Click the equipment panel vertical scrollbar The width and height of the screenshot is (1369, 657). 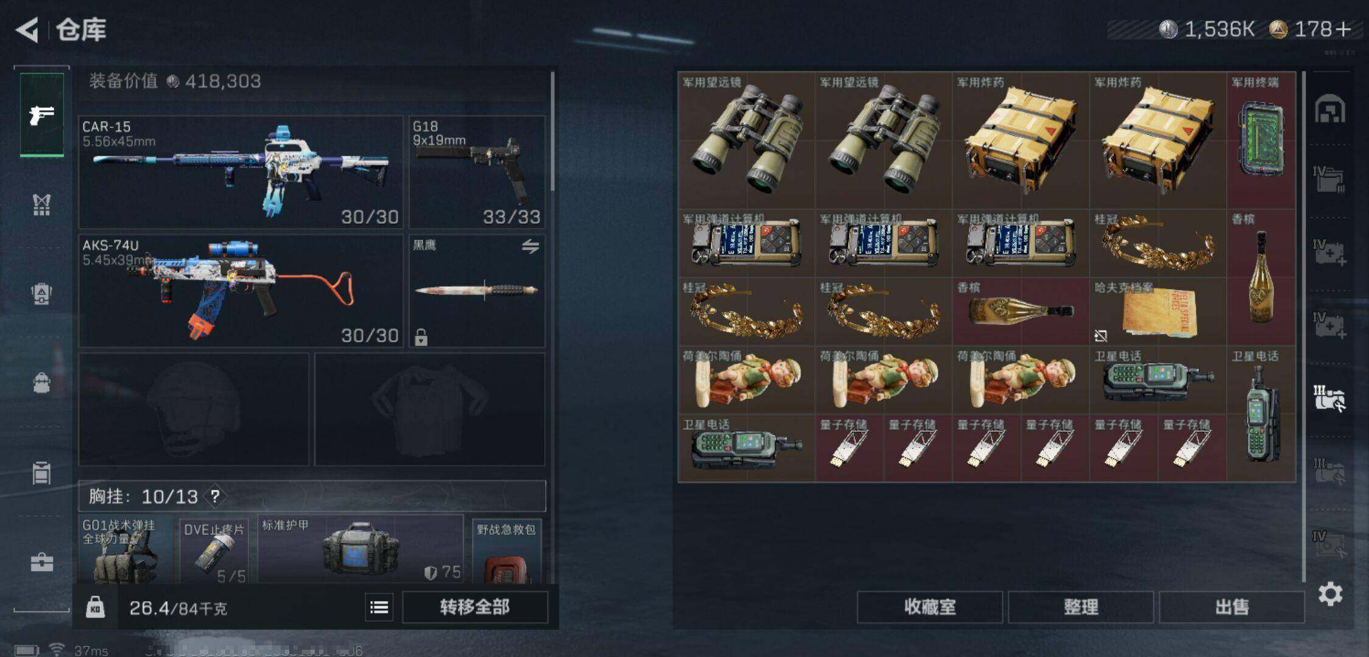(552, 131)
